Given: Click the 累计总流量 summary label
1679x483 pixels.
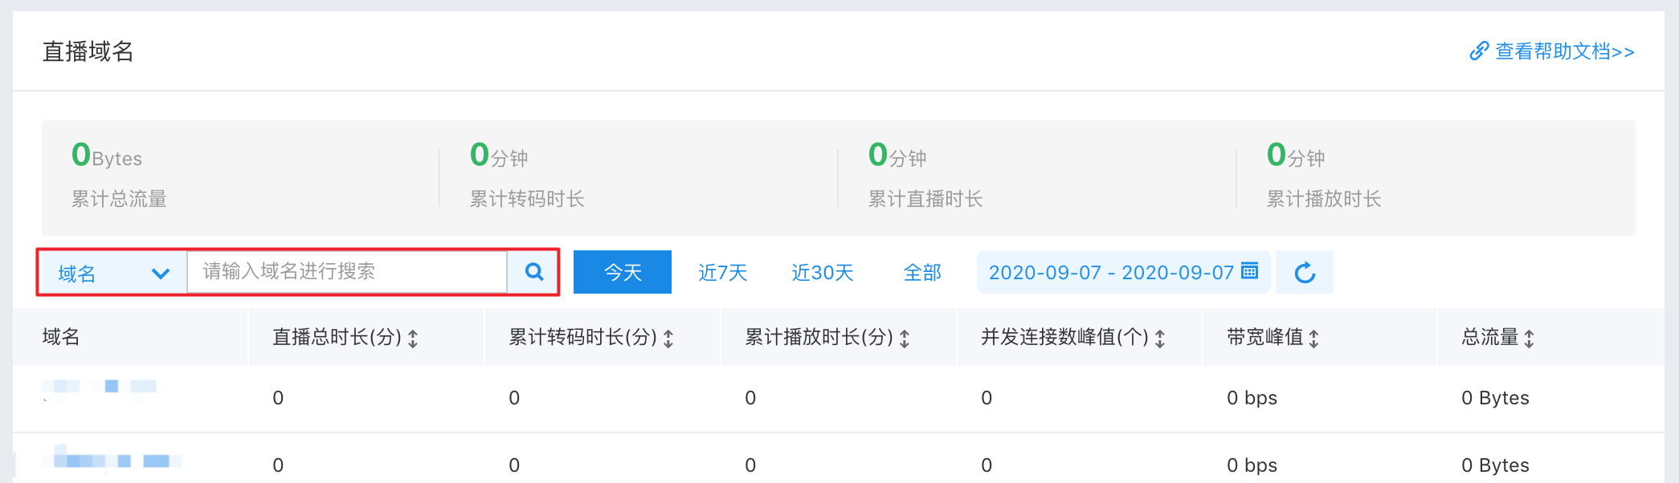Looking at the screenshot, I should (x=119, y=199).
